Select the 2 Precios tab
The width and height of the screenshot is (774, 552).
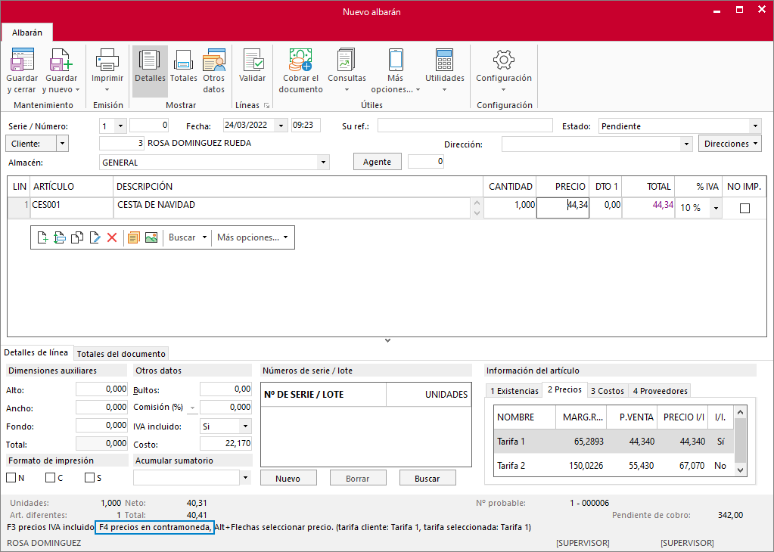(x=564, y=389)
